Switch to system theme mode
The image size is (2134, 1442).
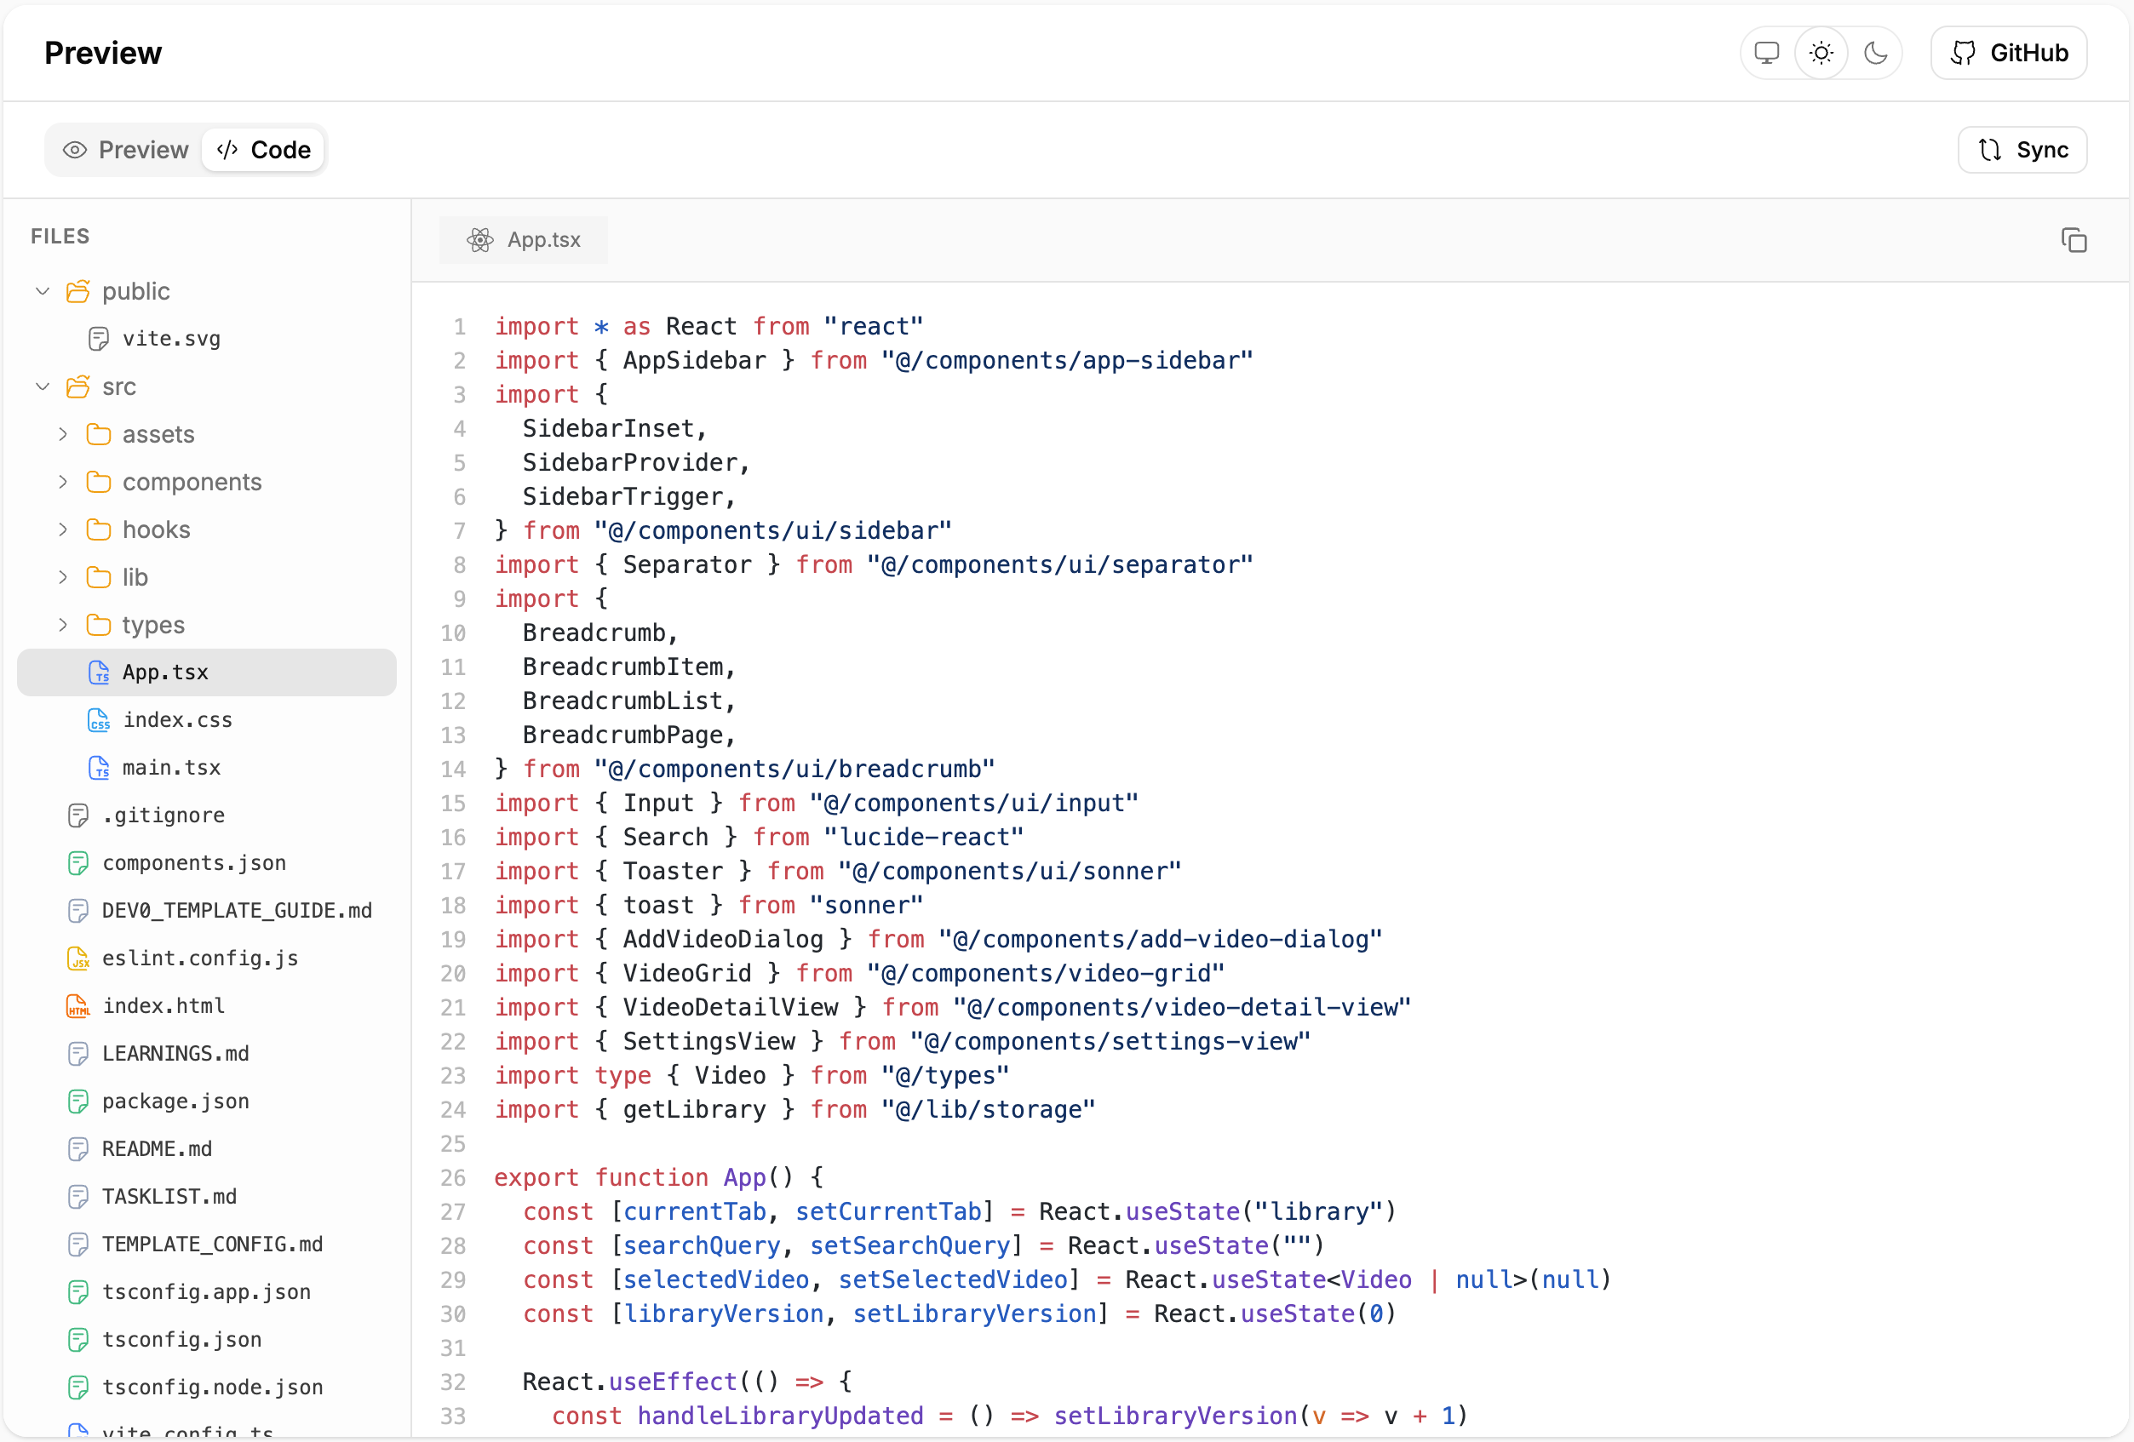1766,54
